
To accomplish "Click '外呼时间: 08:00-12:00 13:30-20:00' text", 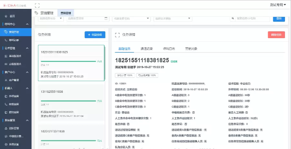I will 248,90.
